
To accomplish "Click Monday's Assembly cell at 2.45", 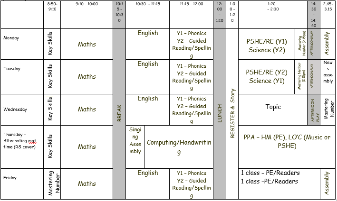I will pos(328,44).
